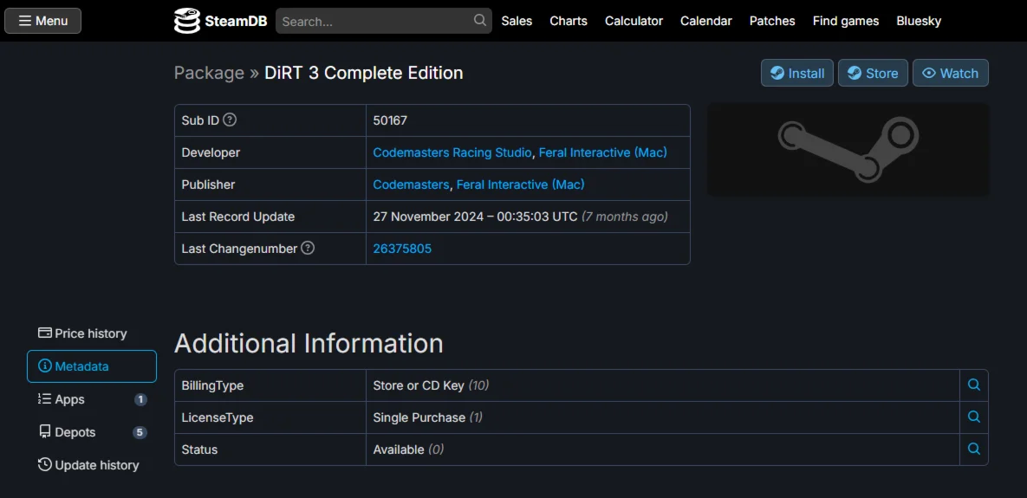The height and width of the screenshot is (498, 1027).
Task: Switch to the Depots sidebar tab
Action: (x=92, y=432)
